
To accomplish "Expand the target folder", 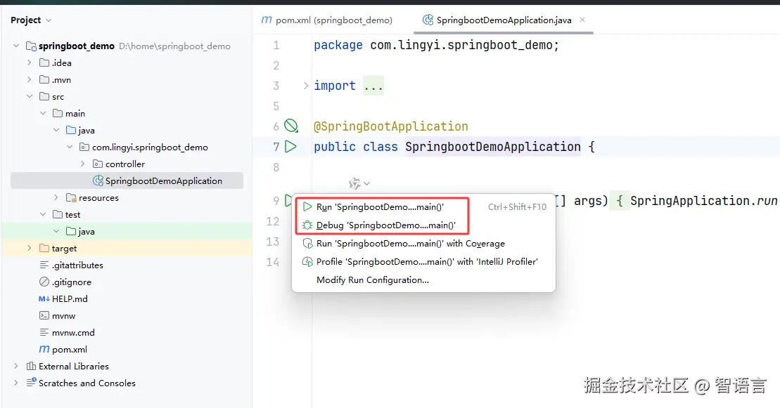I will pos(29,249).
